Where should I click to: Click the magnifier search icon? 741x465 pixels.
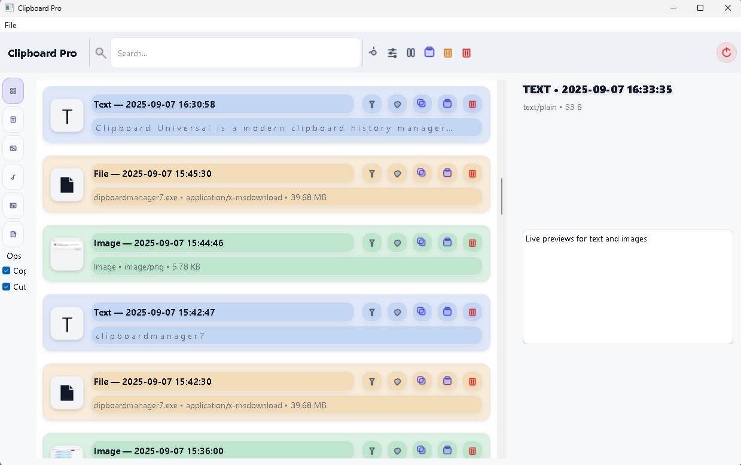[x=101, y=53]
